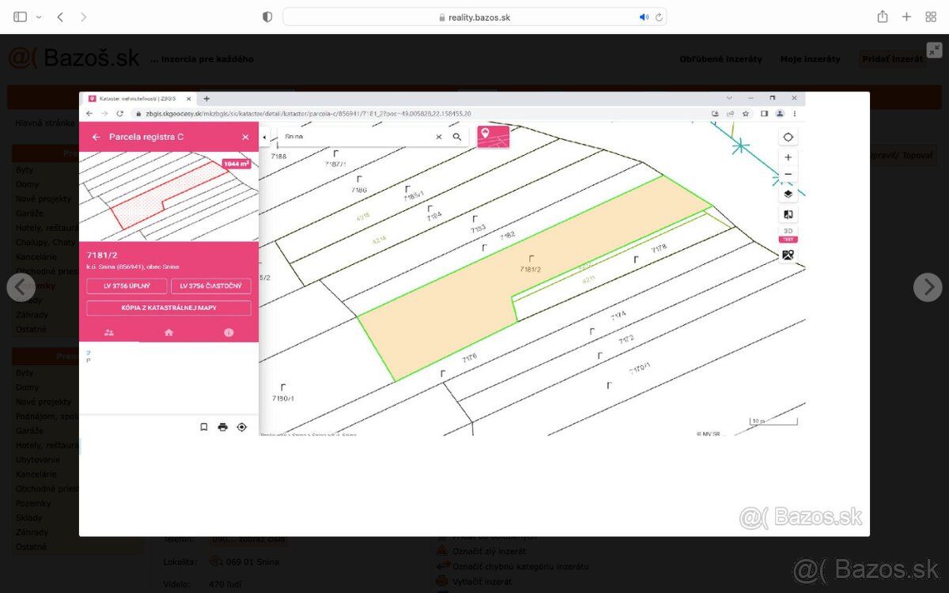Screen dimensions: 949x593
Task: Click the bookmark icon below parcel panel
Action: [204, 427]
